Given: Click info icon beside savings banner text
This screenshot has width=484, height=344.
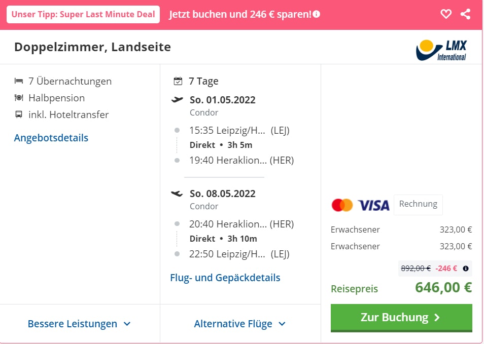Looking at the screenshot, I should coord(317,14).
